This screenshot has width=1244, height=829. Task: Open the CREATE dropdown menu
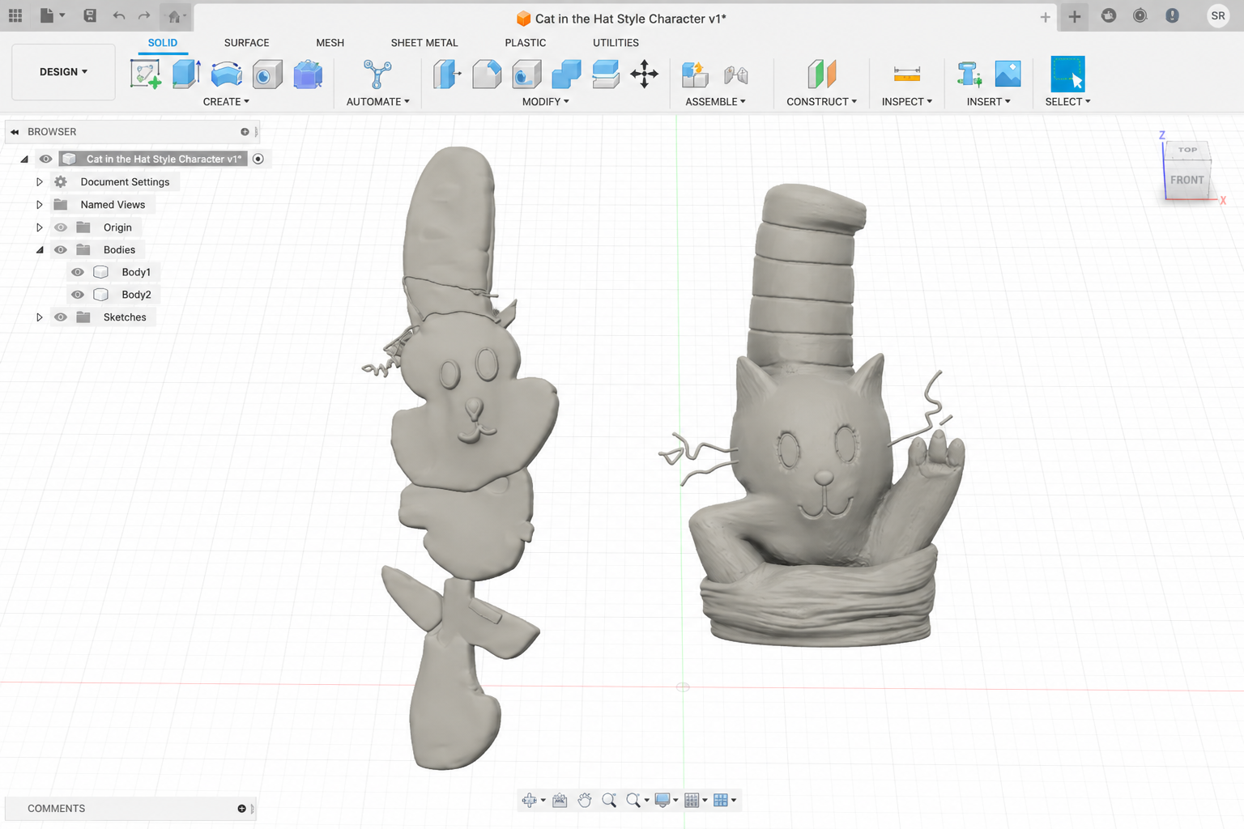click(226, 102)
